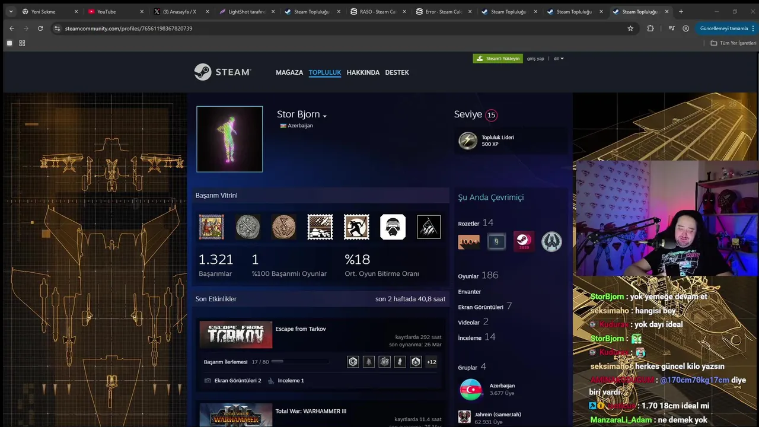Open the Tüm Yer İşaretleri folder

[734, 43]
